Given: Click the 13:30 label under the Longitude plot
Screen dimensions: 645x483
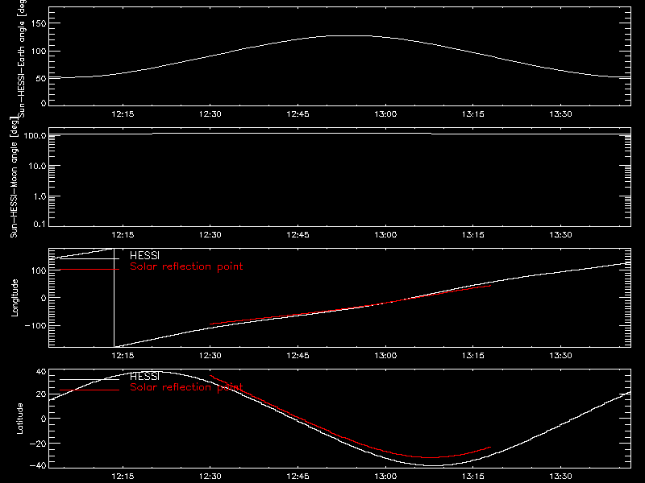Looking at the screenshot, I should [x=560, y=355].
